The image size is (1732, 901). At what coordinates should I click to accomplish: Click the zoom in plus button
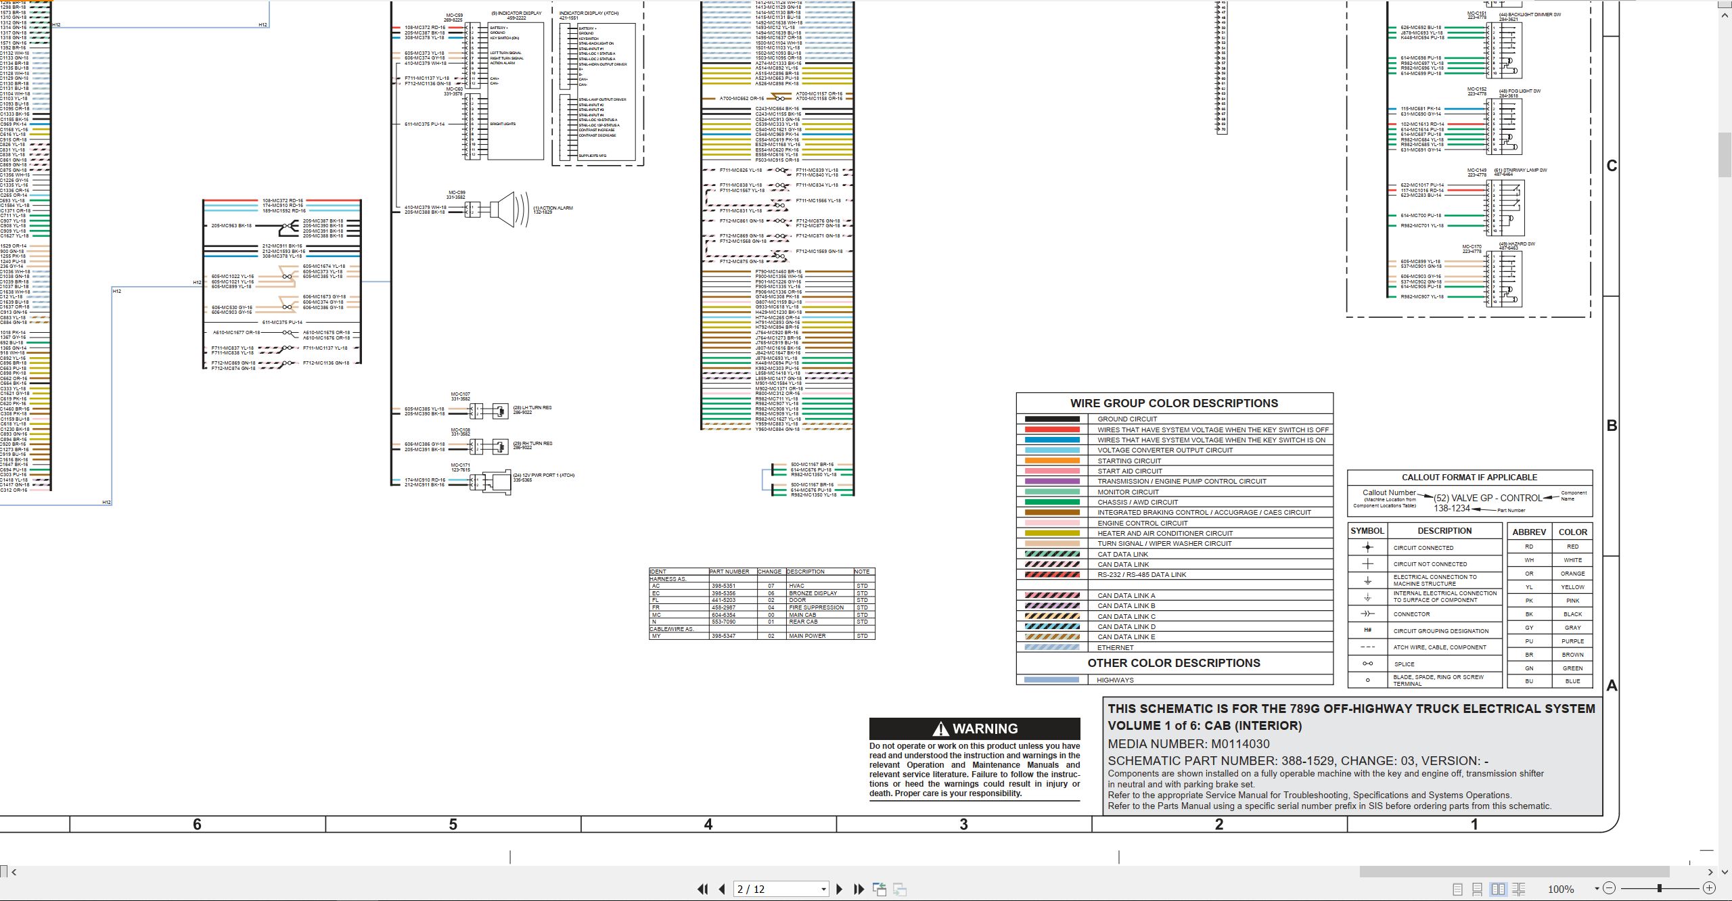pos(1709,888)
